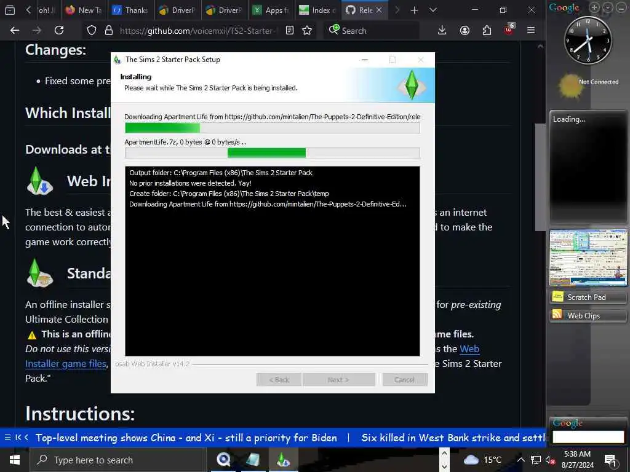Open muted volume icon in system tray

(x=550, y=460)
